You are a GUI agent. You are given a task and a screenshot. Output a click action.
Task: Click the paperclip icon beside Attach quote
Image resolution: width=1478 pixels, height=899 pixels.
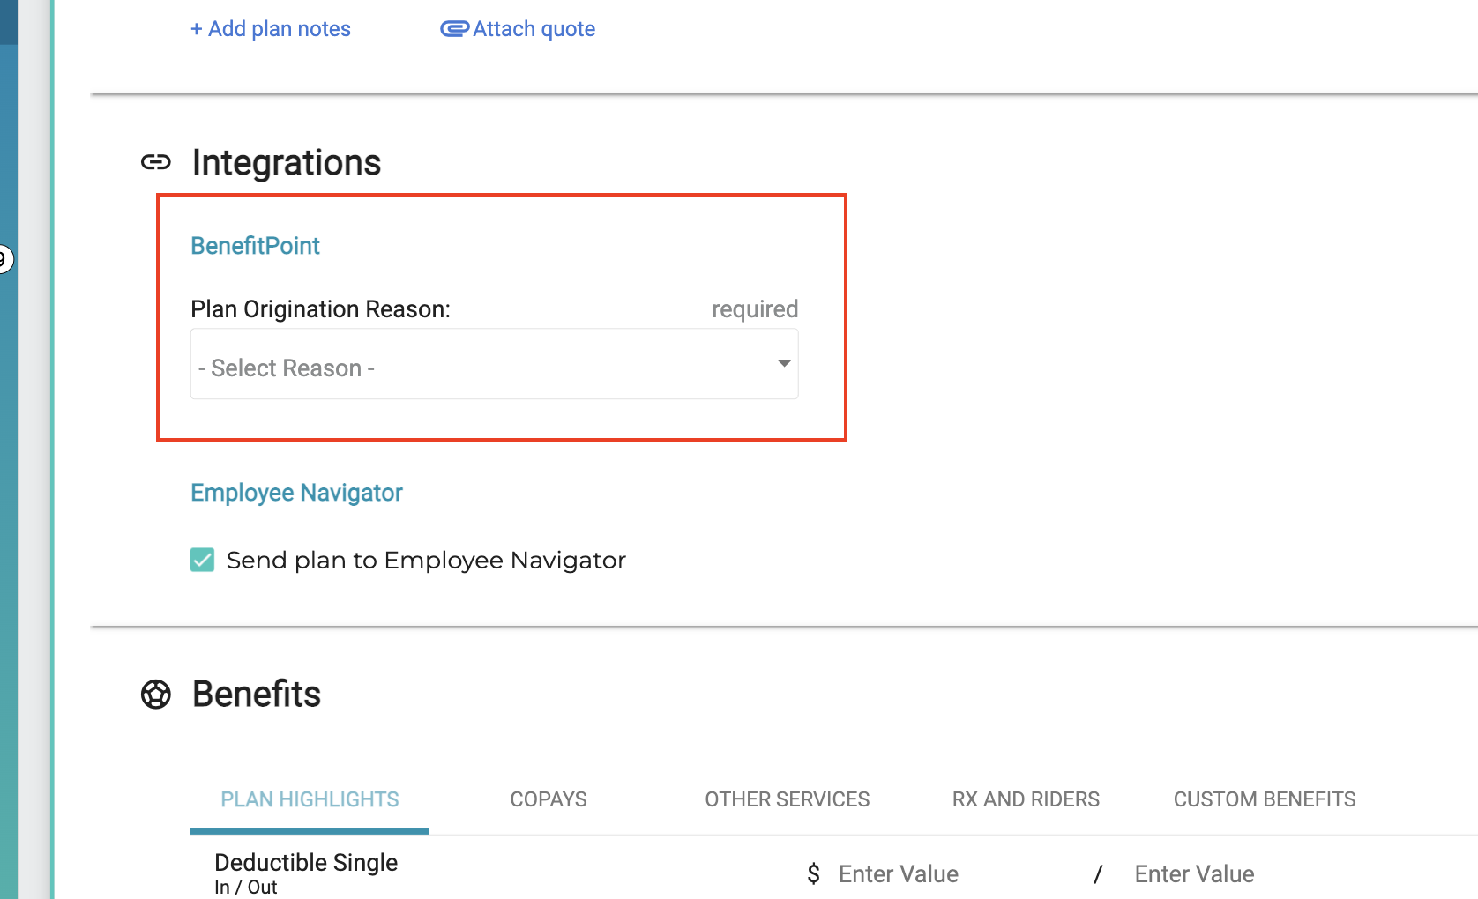[x=454, y=29]
